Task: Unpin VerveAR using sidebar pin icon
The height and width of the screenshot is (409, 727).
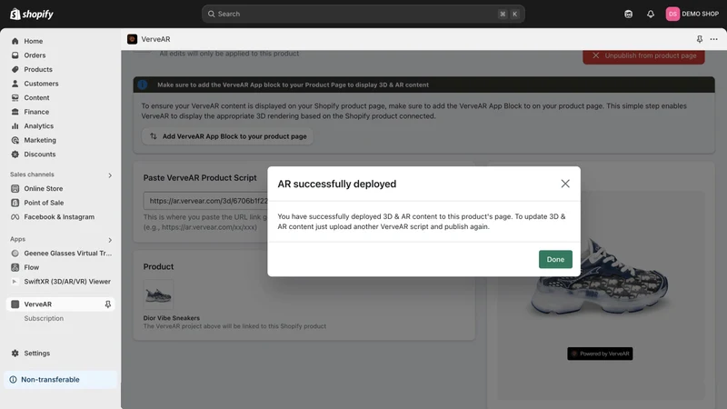Action: coord(107,304)
